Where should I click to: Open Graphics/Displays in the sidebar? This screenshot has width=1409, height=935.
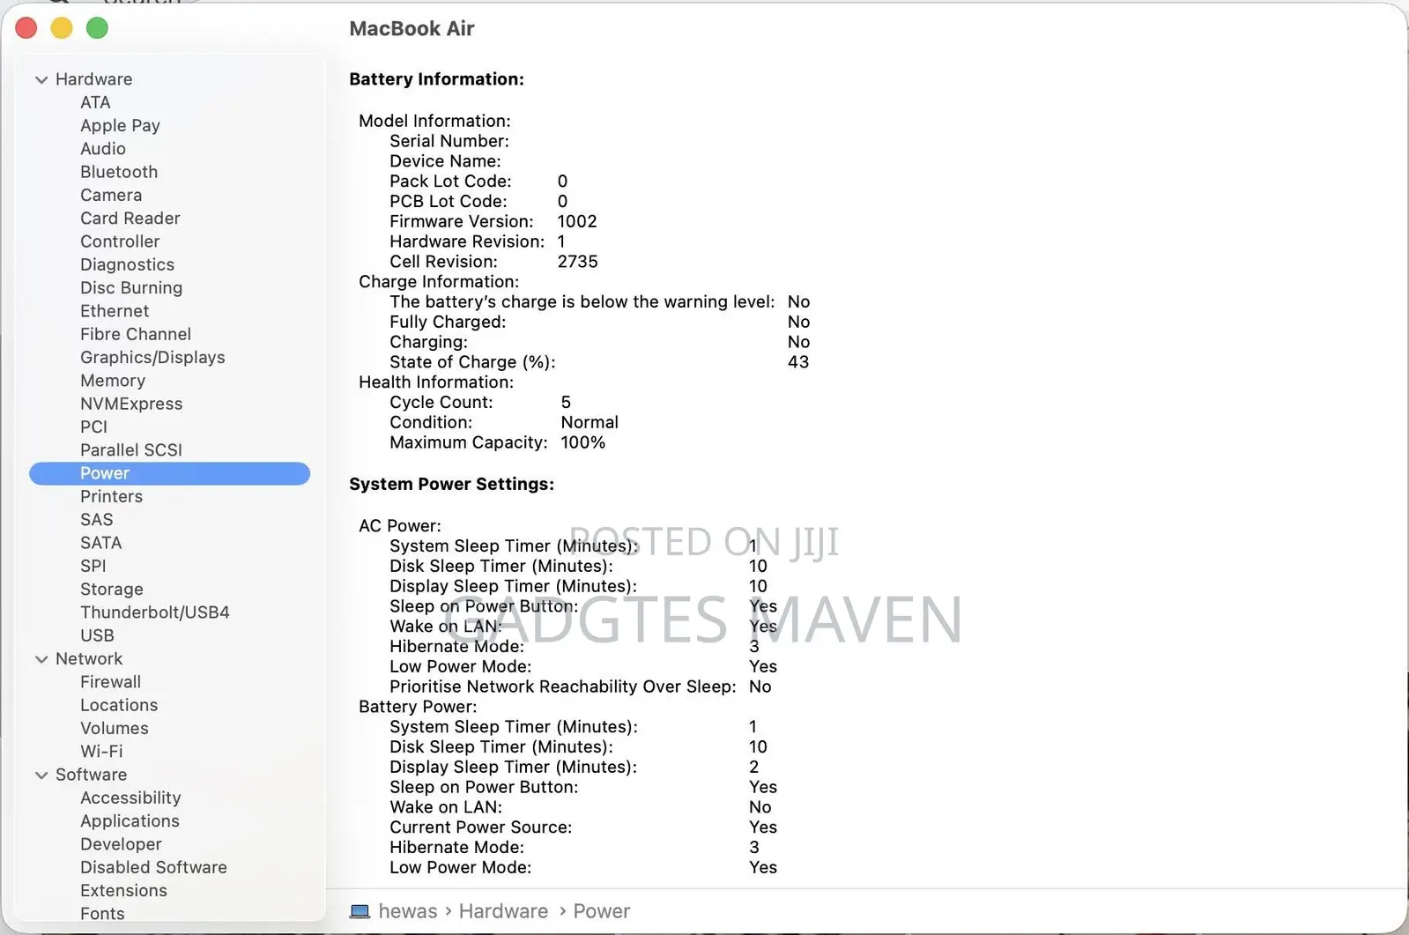pyautogui.click(x=152, y=358)
